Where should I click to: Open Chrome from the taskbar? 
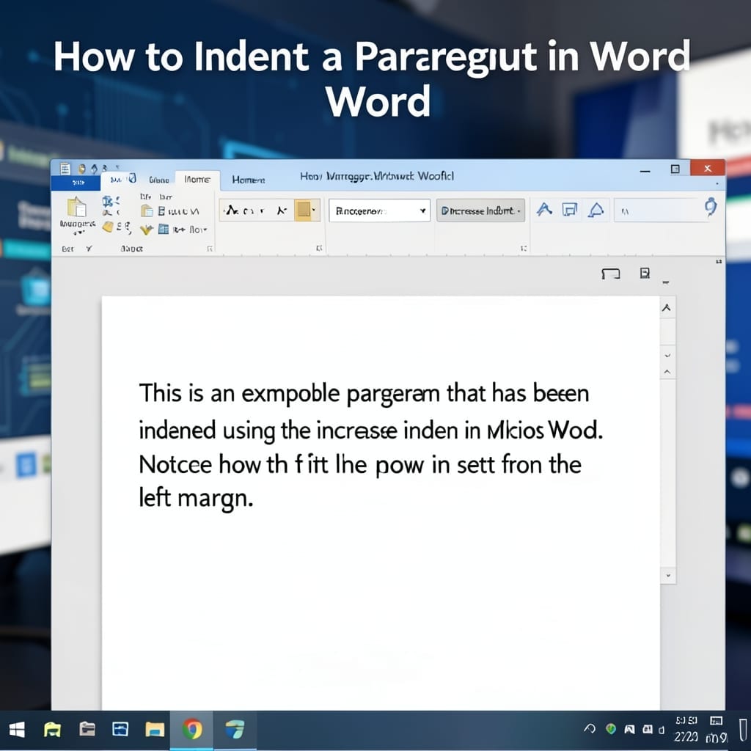coord(192,730)
